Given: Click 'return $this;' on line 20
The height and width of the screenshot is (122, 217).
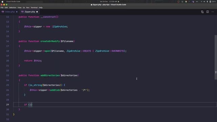Looking at the screenshot, I should [x=33, y=61].
